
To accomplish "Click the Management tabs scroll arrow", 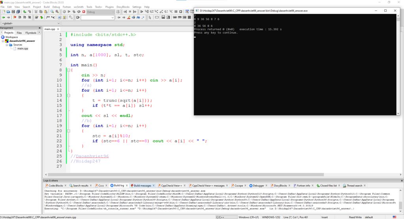I will pos(39,32).
